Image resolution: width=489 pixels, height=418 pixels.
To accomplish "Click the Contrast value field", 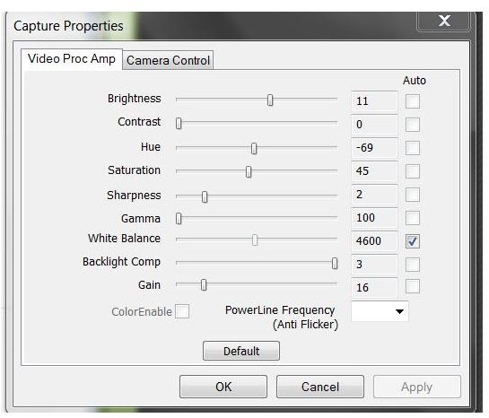I will (x=374, y=125).
